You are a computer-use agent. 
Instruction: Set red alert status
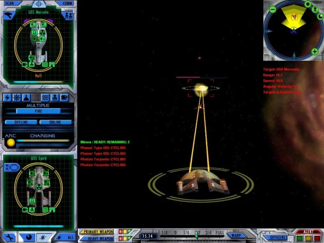tap(317, 239)
